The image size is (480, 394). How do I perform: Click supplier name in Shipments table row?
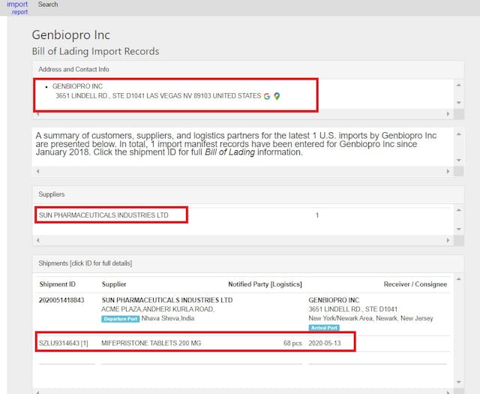pyautogui.click(x=167, y=300)
